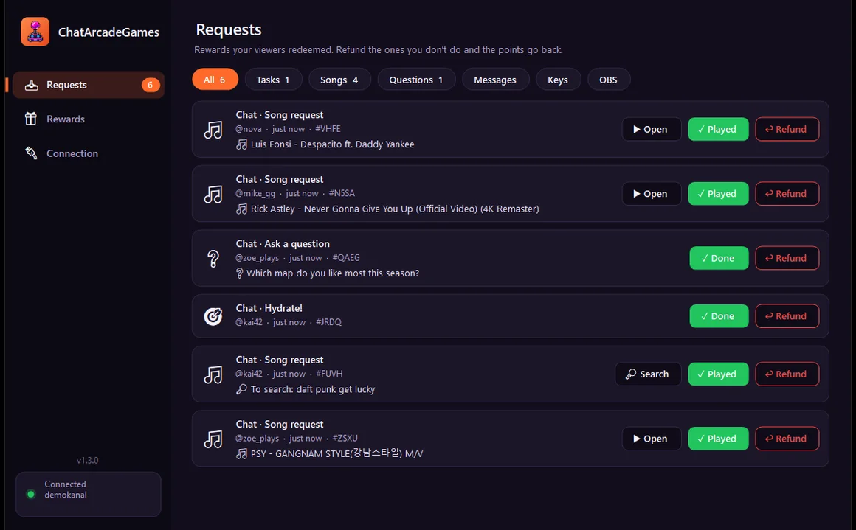Click the Rewards gift icon
The height and width of the screenshot is (530, 856).
pyautogui.click(x=31, y=119)
